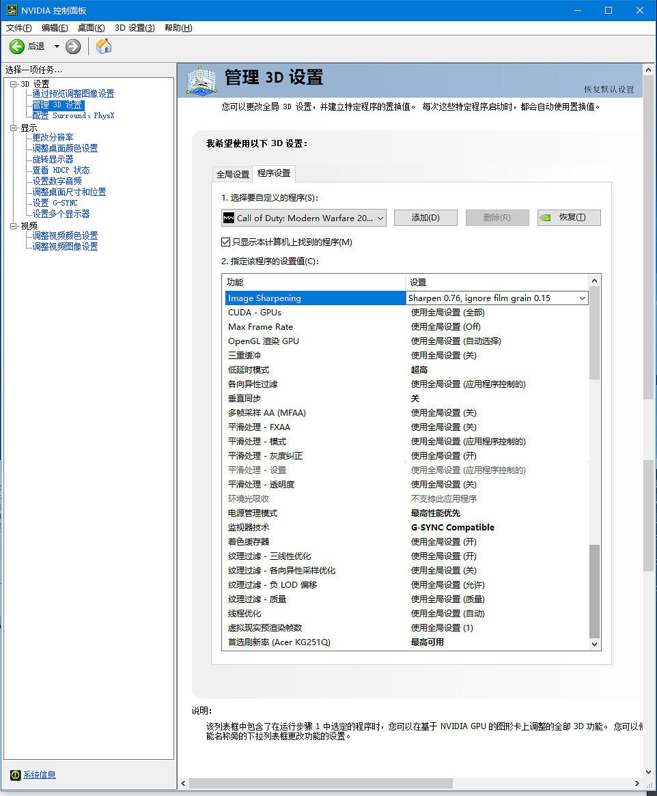
Task: Toggle 只显示本计算机上找到的程序 checkbox
Action: point(226,242)
